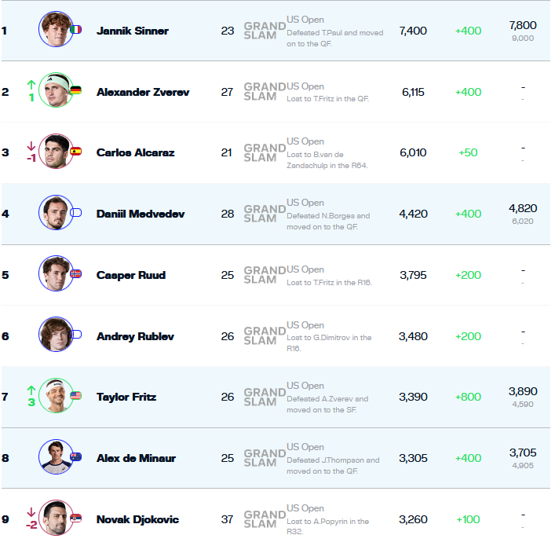Click Jannik Sinner's player photo
The width and height of the screenshot is (555, 546).
click(54, 30)
